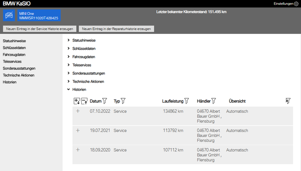The width and height of the screenshot is (301, 171).
Task: Expand the Statushinweise section
Action: [68, 40]
